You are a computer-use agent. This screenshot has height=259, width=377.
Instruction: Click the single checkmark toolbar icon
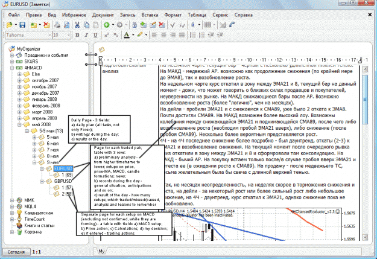(x=173, y=25)
